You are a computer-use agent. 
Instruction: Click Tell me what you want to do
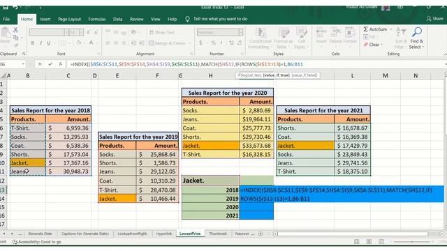[x=221, y=19]
